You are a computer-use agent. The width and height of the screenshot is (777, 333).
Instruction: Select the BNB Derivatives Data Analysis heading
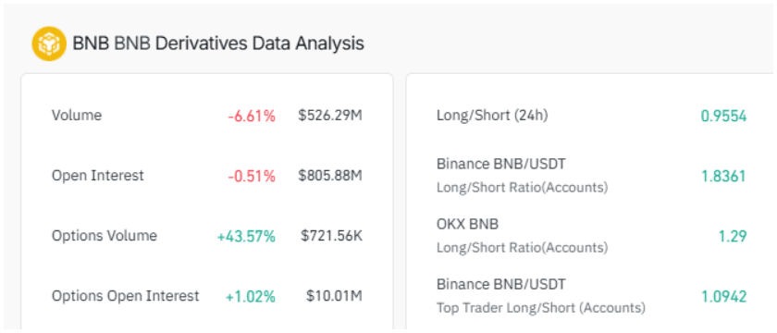218,43
